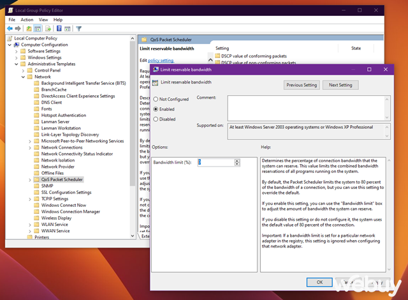Select the Fonts folder in tree

pos(47,109)
